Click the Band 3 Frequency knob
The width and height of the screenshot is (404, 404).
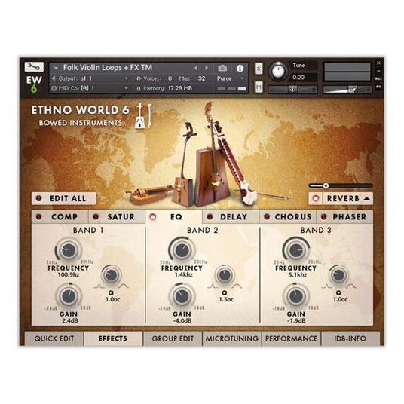pos(296,249)
